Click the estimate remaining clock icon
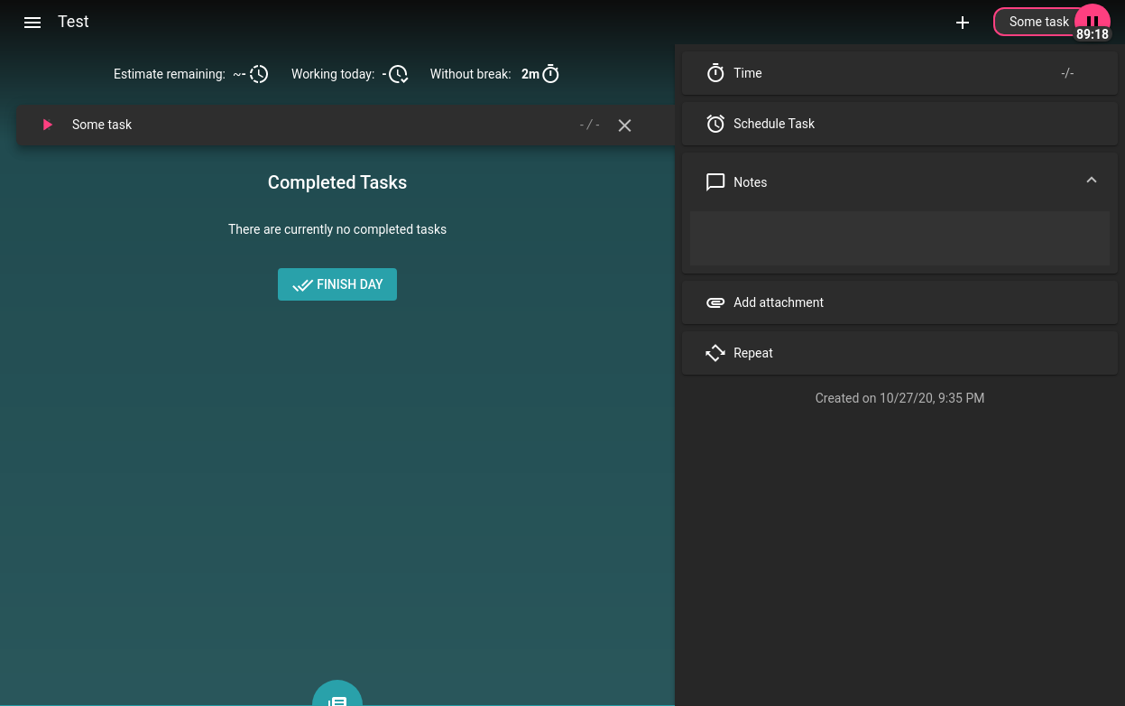The height and width of the screenshot is (706, 1125). [x=259, y=74]
